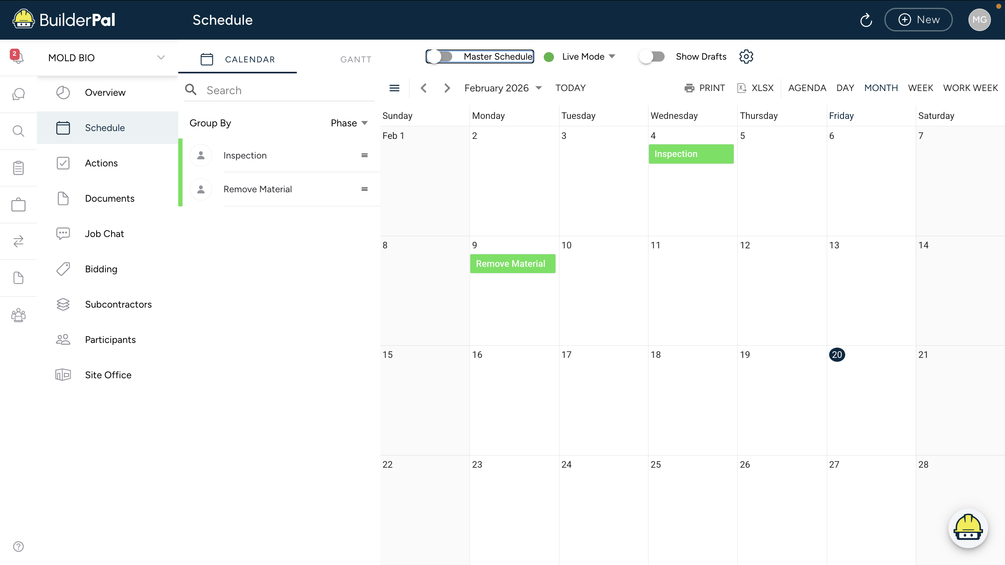Click the TODAY button

click(x=570, y=88)
